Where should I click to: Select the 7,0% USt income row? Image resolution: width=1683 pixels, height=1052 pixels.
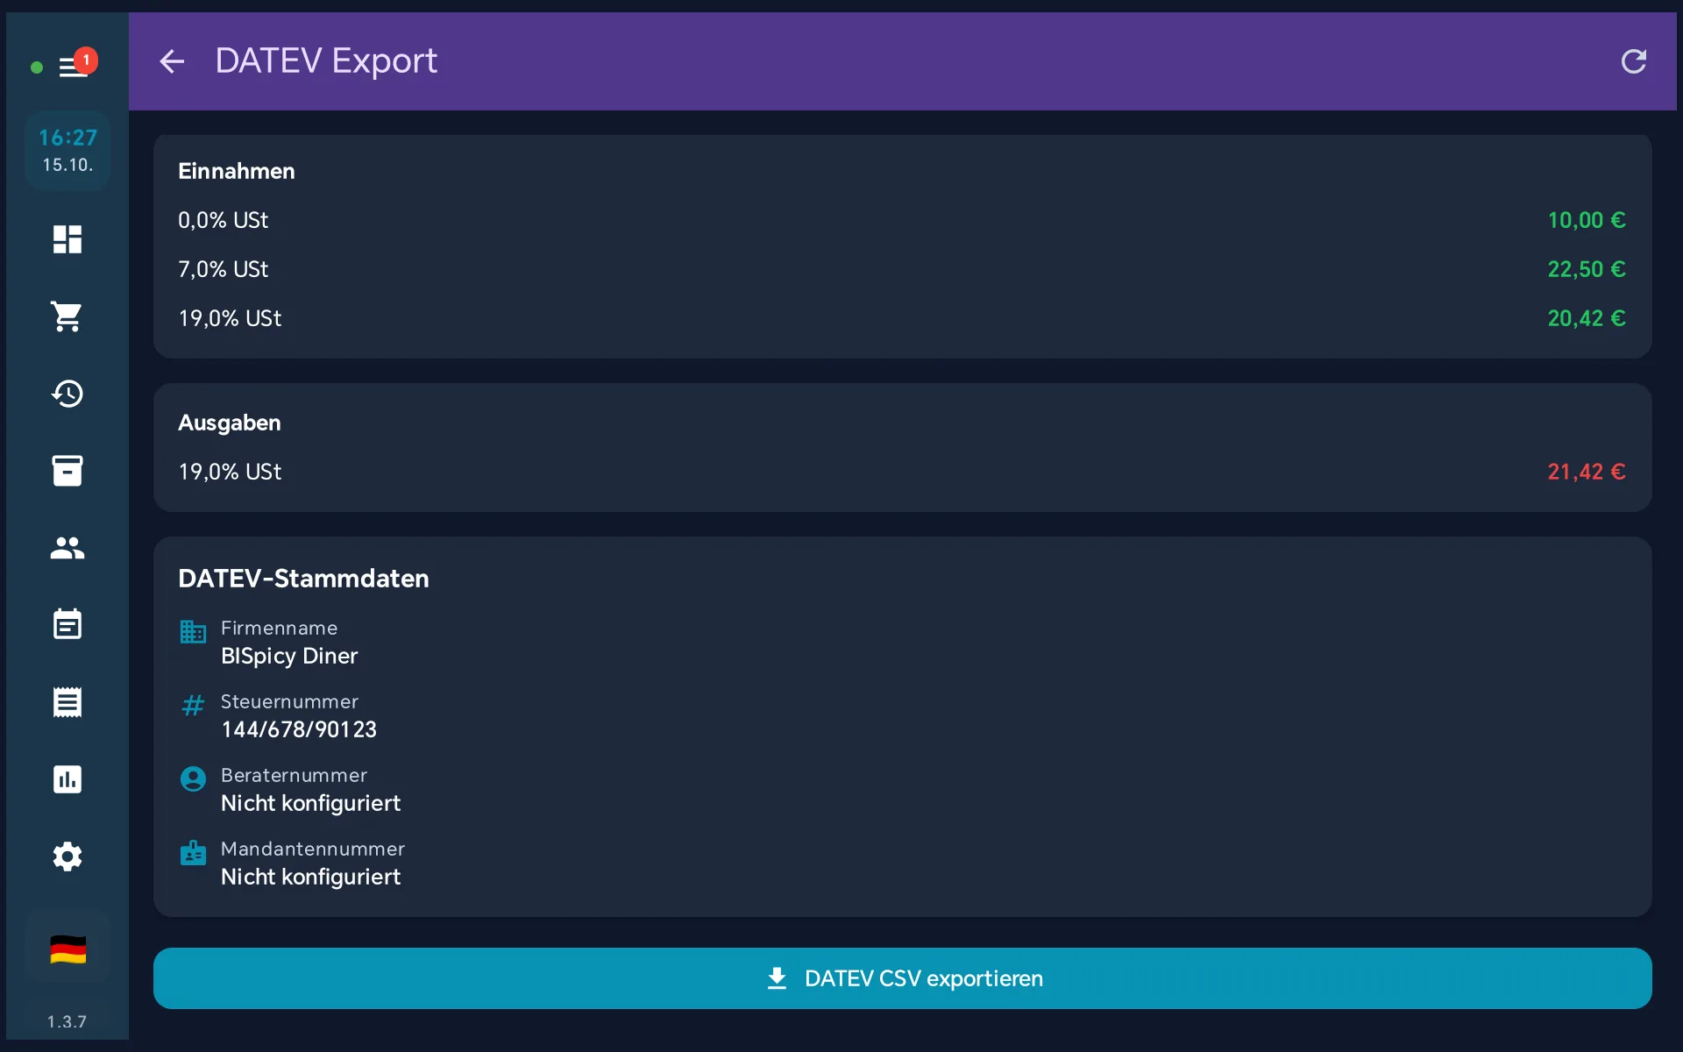pyautogui.click(x=903, y=269)
